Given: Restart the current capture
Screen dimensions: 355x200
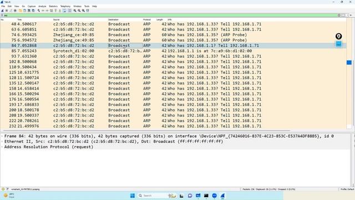Looking at the screenshot, I should click(x=11, y=11).
